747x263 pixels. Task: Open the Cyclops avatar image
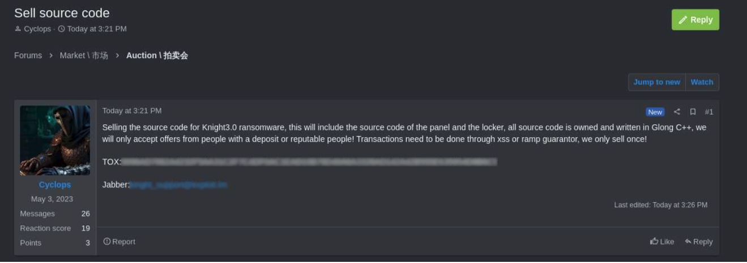coord(55,141)
